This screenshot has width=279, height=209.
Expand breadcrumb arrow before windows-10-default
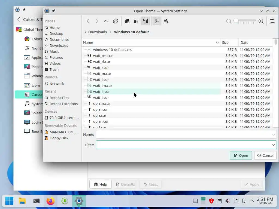click(x=111, y=32)
